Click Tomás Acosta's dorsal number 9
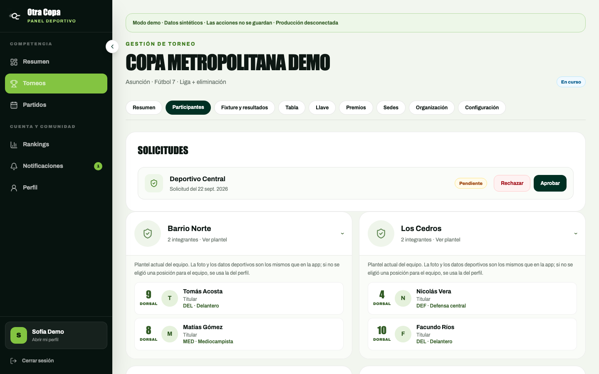 [x=149, y=295]
